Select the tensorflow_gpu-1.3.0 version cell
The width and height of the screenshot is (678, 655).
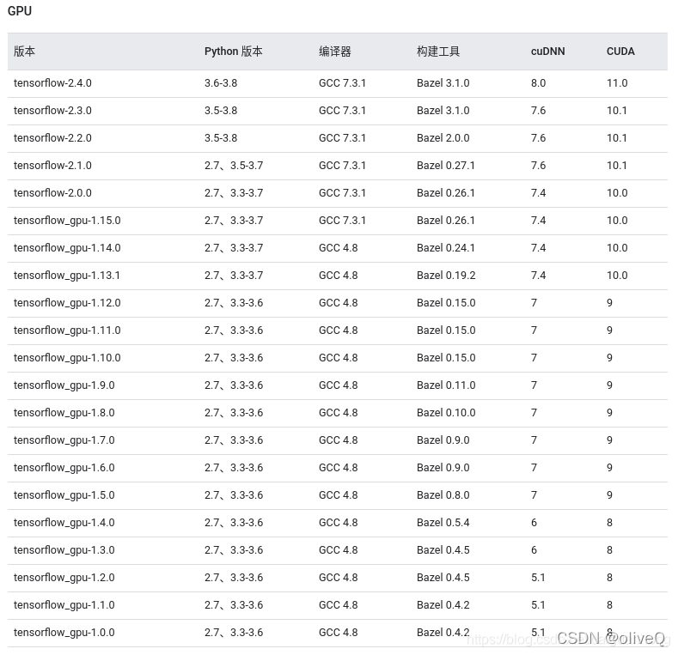[64, 550]
